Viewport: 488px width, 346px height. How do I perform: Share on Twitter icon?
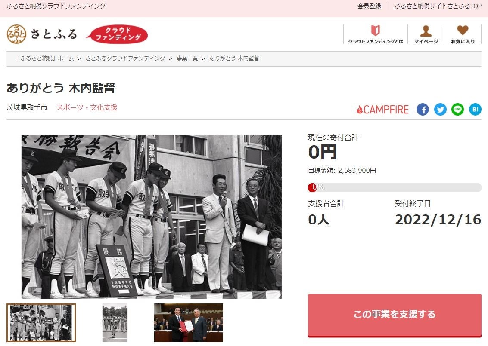coord(440,109)
